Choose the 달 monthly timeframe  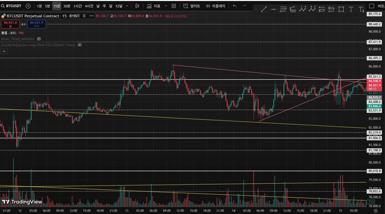pos(111,6)
